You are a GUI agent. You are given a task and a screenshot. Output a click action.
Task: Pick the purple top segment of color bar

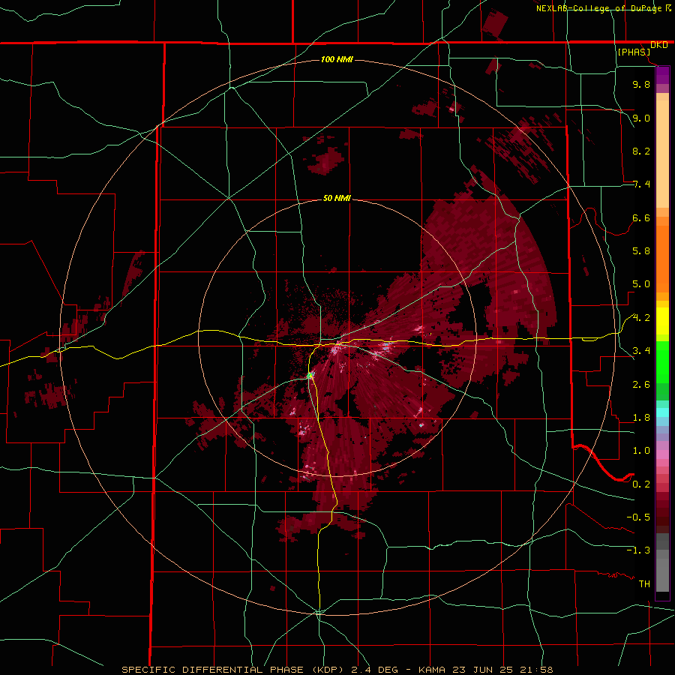pyautogui.click(x=662, y=75)
